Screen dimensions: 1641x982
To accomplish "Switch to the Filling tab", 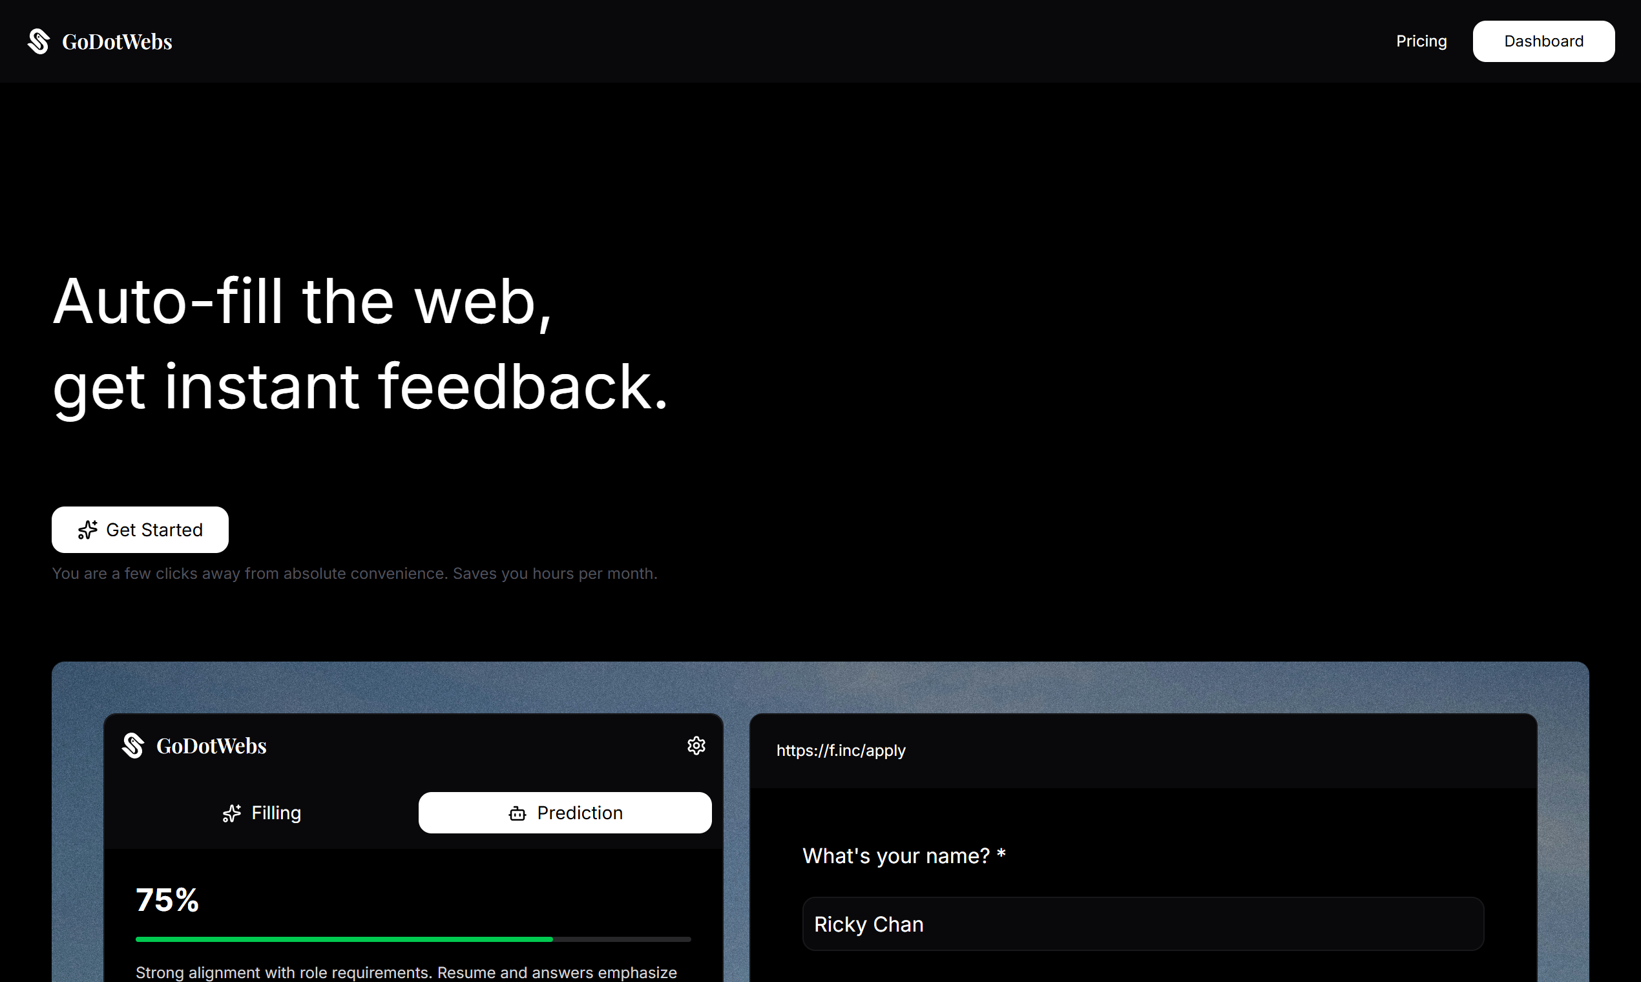I will pos(262,813).
